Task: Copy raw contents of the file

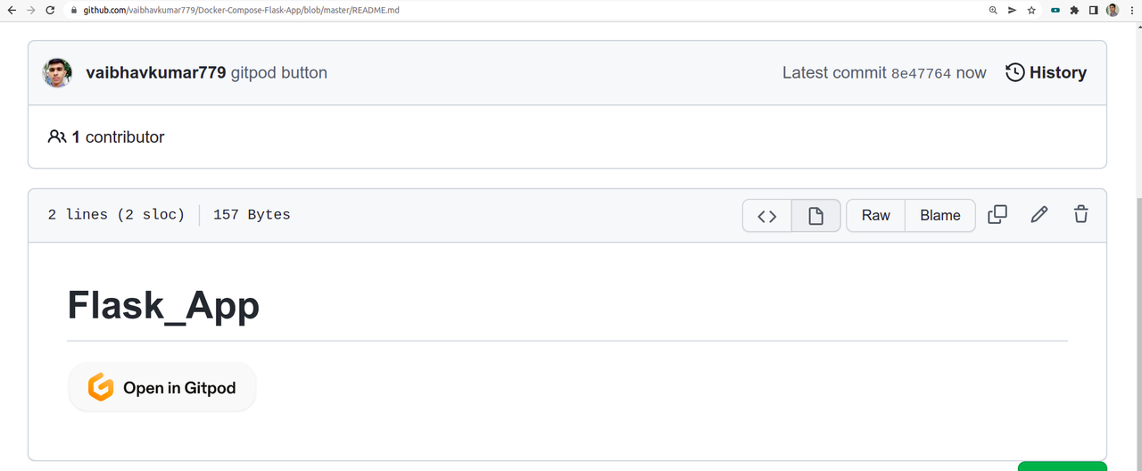Action: click(997, 214)
